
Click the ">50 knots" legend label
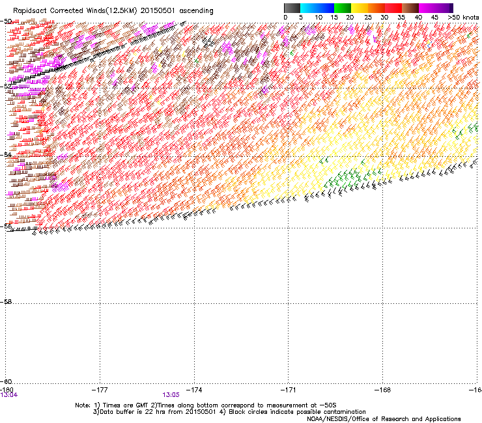click(x=463, y=18)
